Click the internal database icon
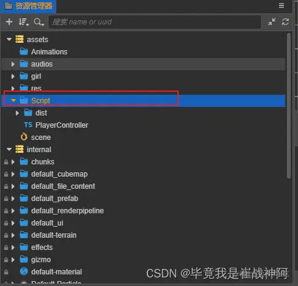The height and width of the screenshot is (286, 298). click(x=20, y=149)
